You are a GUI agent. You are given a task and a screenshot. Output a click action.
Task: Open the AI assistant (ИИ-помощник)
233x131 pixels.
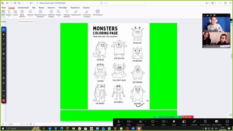98,13
